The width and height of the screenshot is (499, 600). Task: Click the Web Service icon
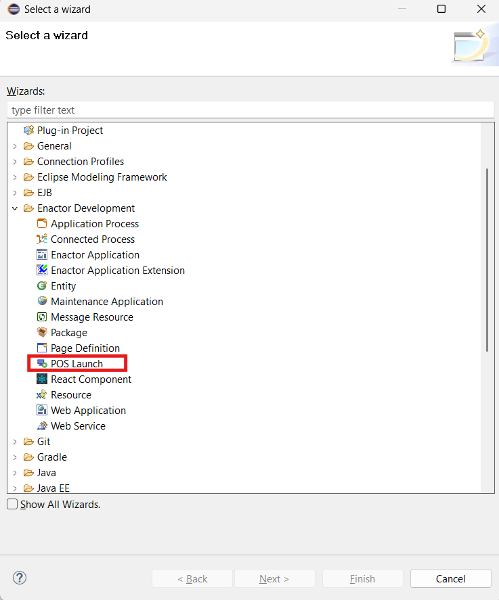click(x=42, y=426)
